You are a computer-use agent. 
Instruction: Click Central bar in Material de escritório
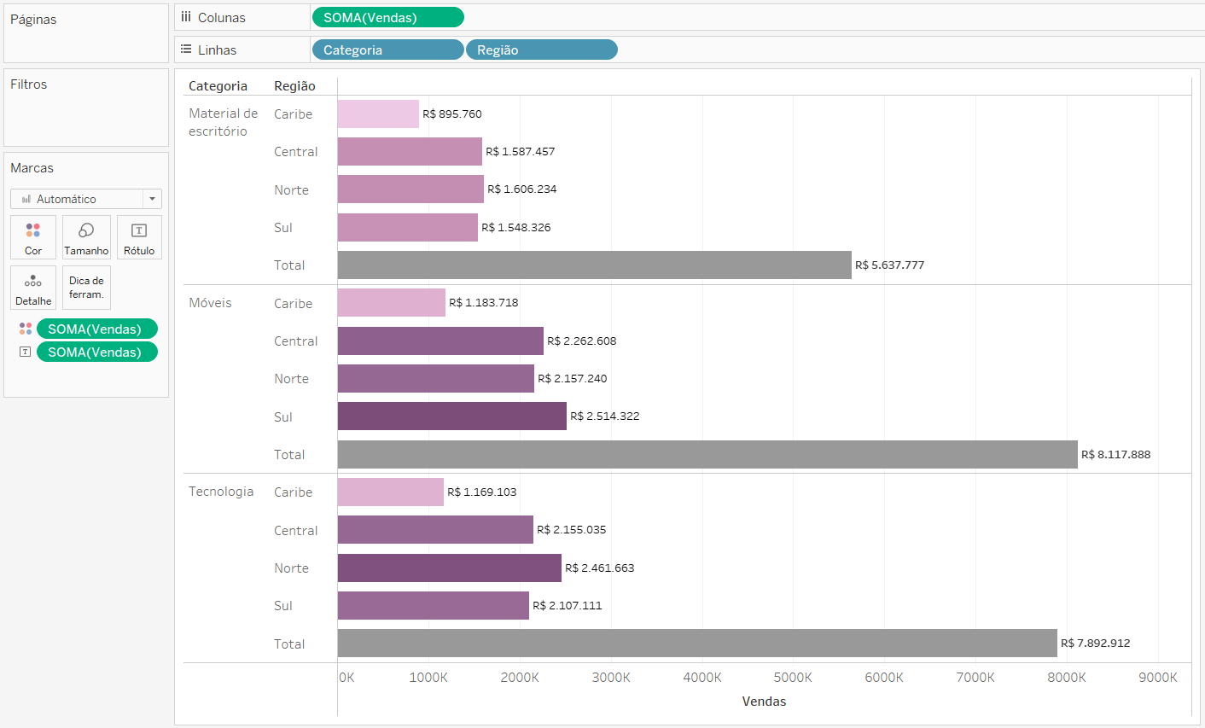[410, 151]
